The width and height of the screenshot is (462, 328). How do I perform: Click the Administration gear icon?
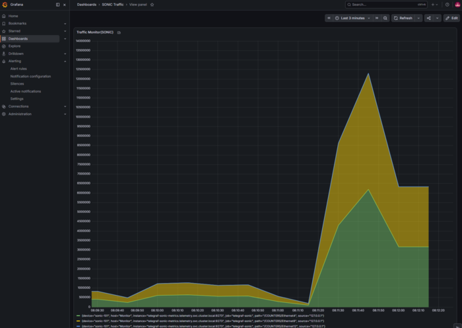pyautogui.click(x=4, y=114)
